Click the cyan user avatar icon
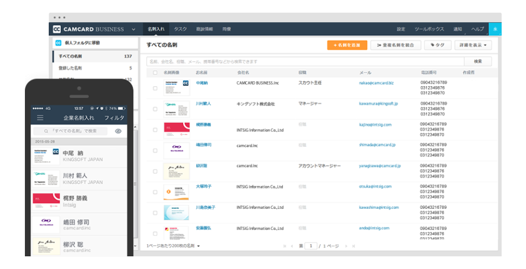This screenshot has width=526, height=269. [495, 29]
